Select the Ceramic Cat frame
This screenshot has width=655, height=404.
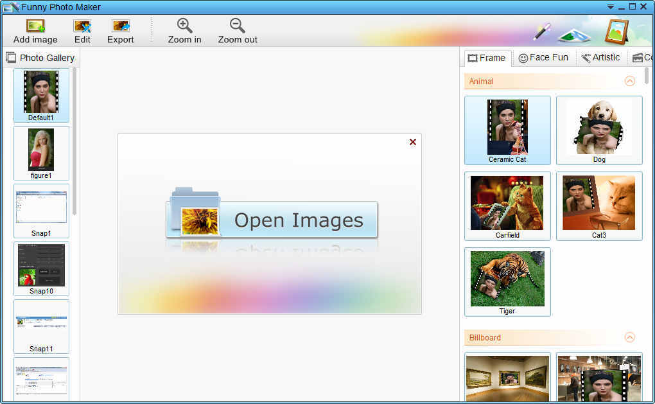pos(507,130)
